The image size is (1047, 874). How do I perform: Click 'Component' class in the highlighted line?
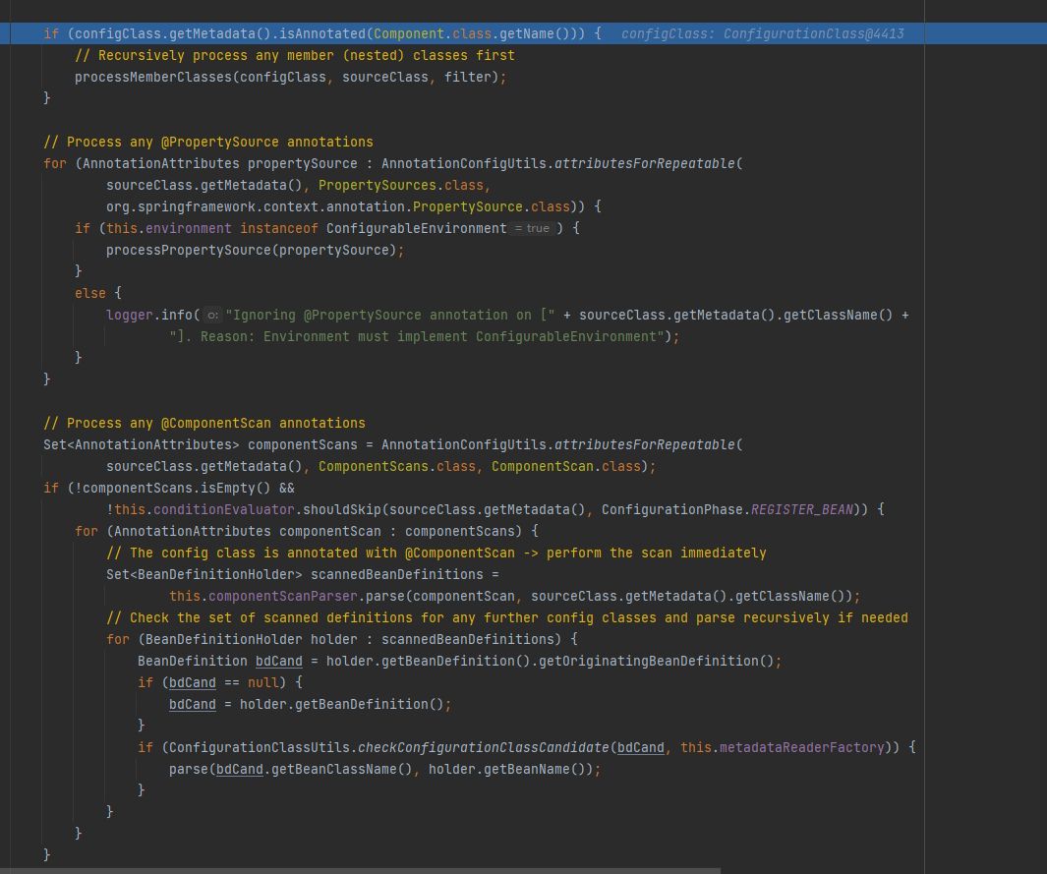409,34
